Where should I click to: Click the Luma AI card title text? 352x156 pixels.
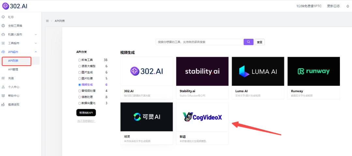pos(242,91)
